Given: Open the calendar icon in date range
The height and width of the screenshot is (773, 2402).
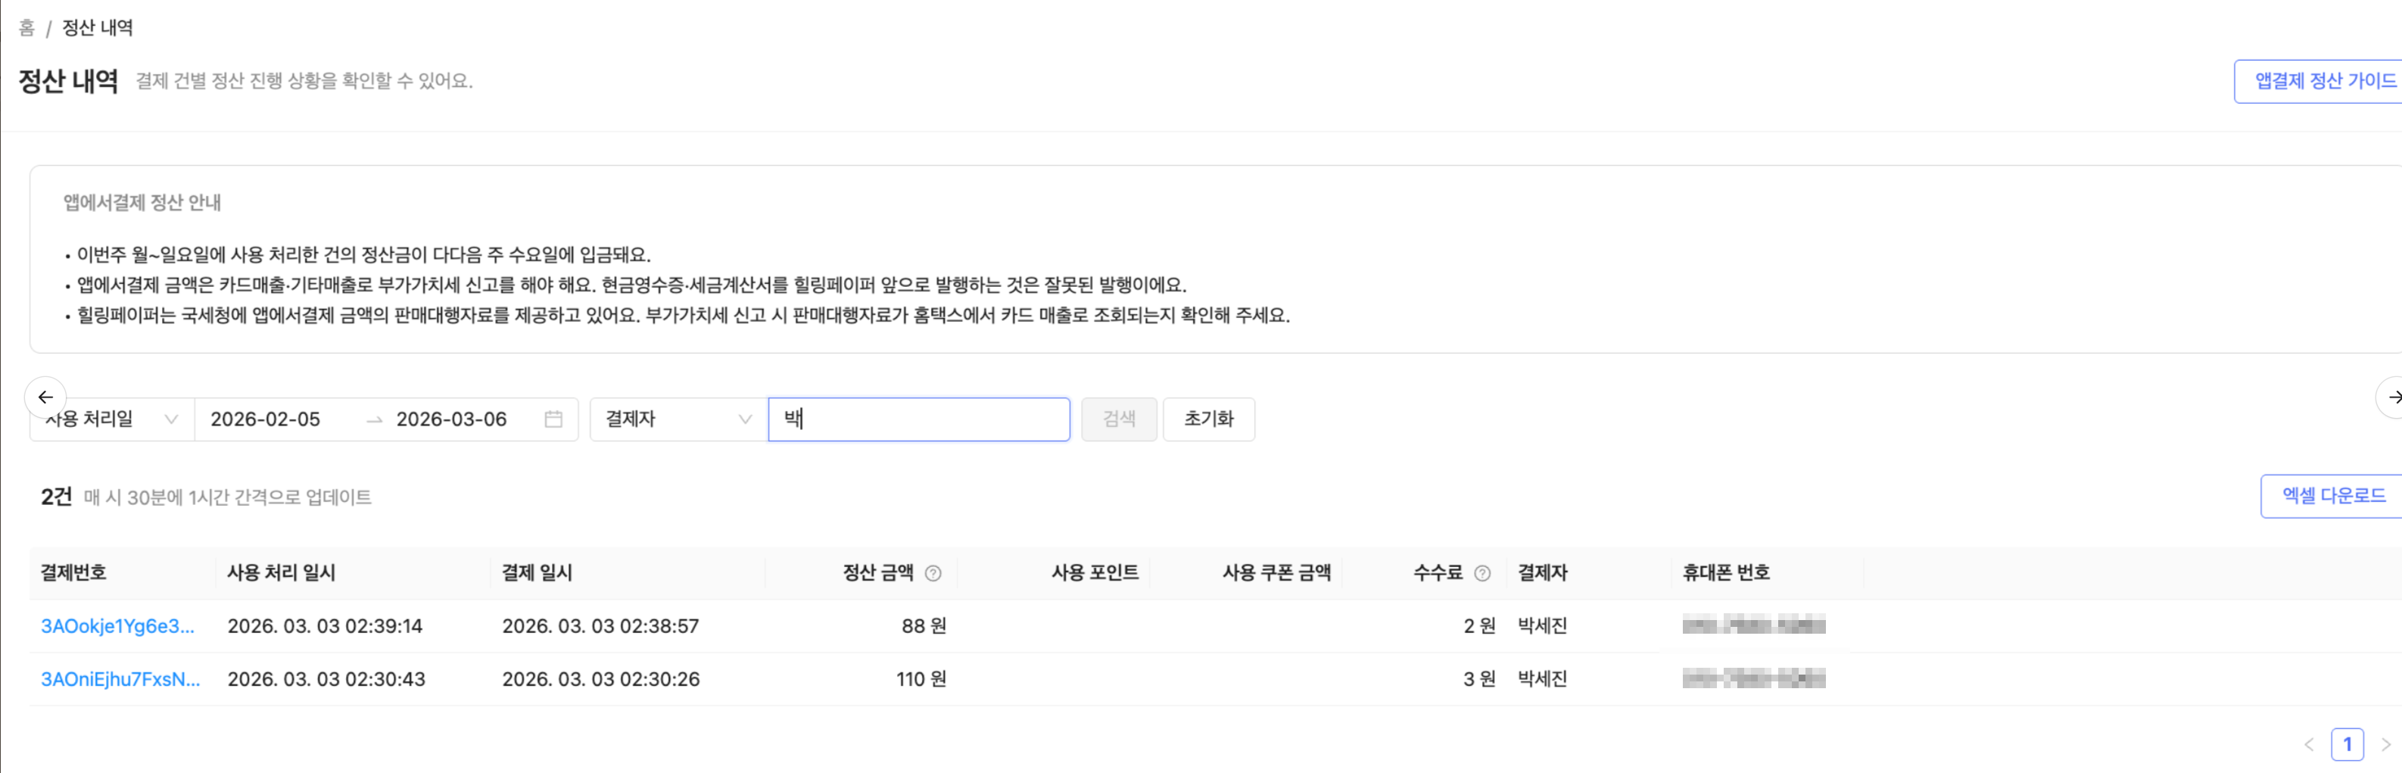Looking at the screenshot, I should click(x=553, y=419).
